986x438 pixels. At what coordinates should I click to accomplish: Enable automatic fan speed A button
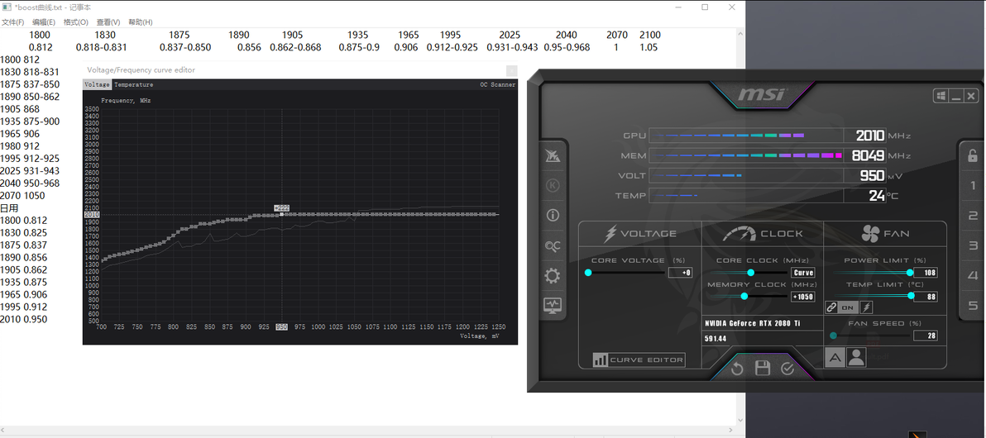click(835, 358)
